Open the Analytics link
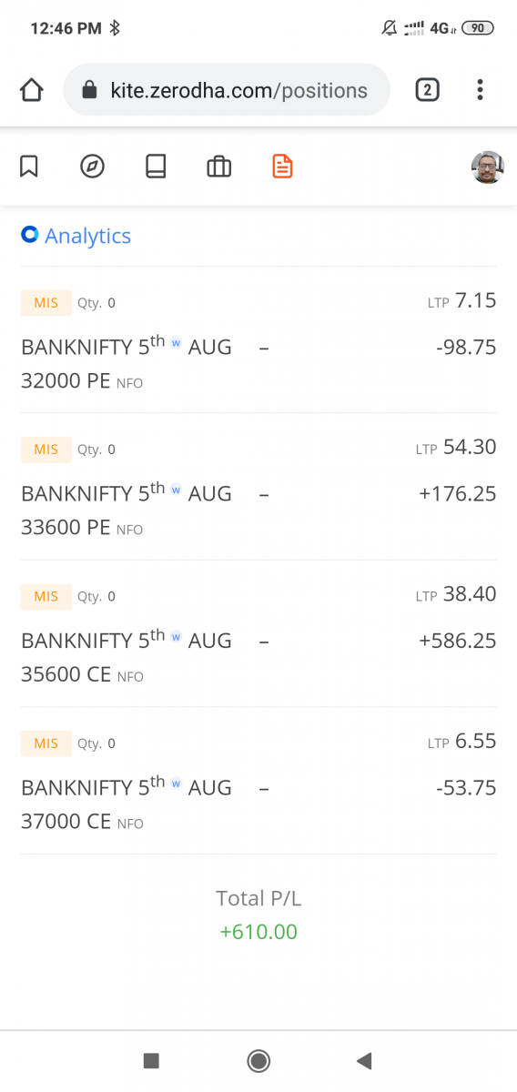 pyautogui.click(x=87, y=236)
